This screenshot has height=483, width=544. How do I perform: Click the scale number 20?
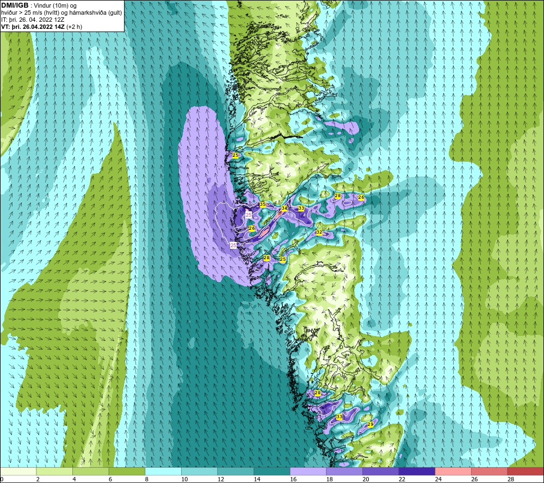pyautogui.click(x=366, y=479)
